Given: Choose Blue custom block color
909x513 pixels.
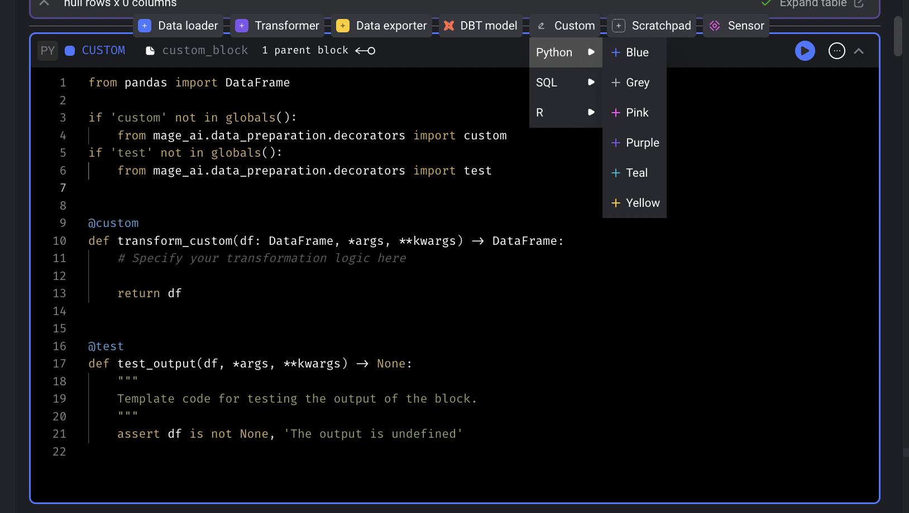Looking at the screenshot, I should pyautogui.click(x=634, y=52).
